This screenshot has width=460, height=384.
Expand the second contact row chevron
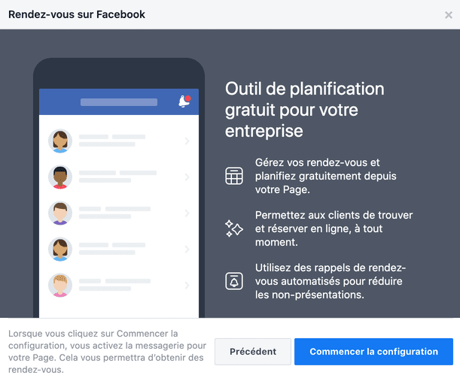pyautogui.click(x=187, y=177)
